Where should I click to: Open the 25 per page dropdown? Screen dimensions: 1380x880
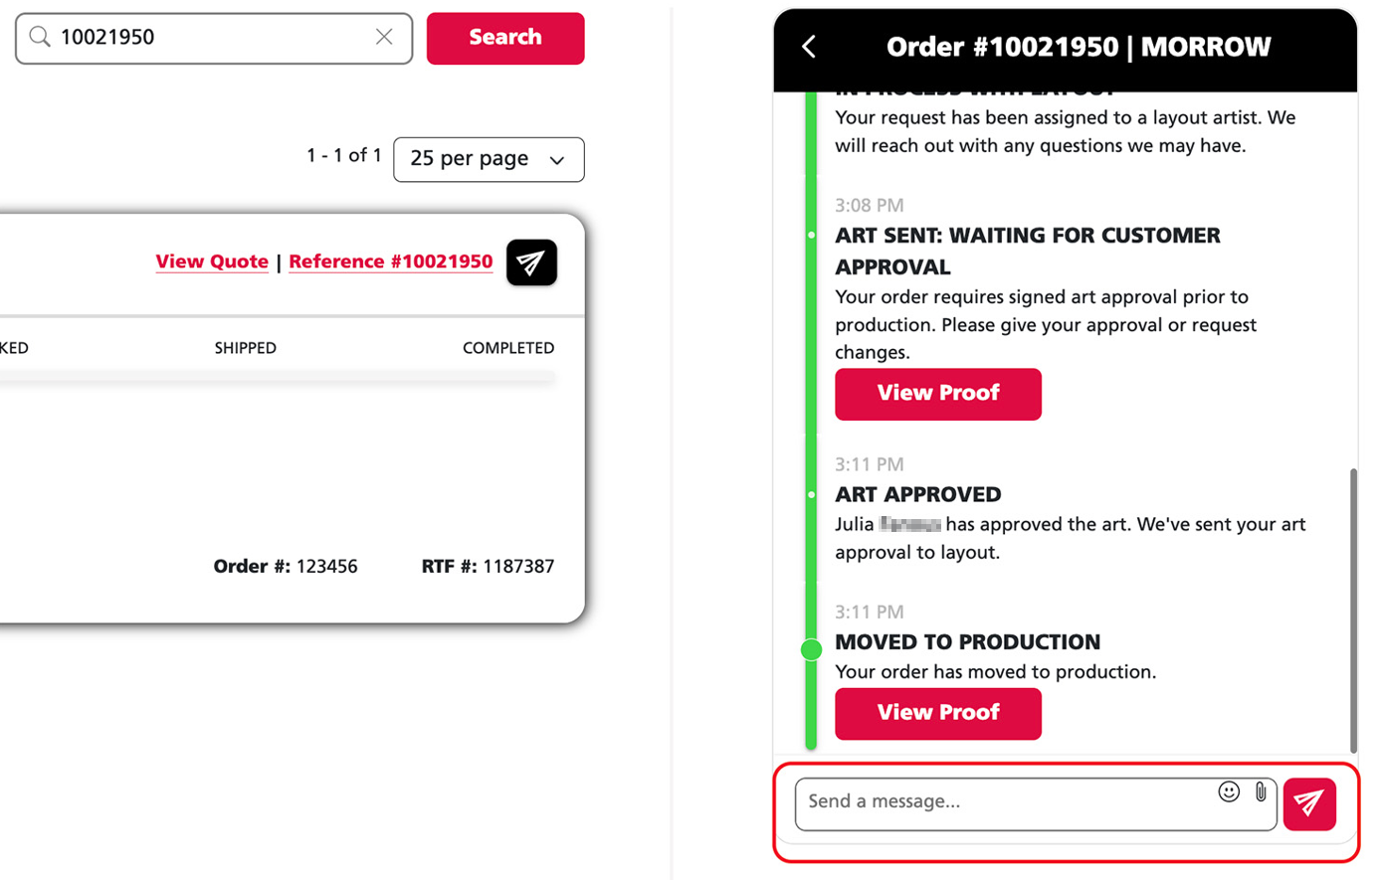pyautogui.click(x=489, y=159)
